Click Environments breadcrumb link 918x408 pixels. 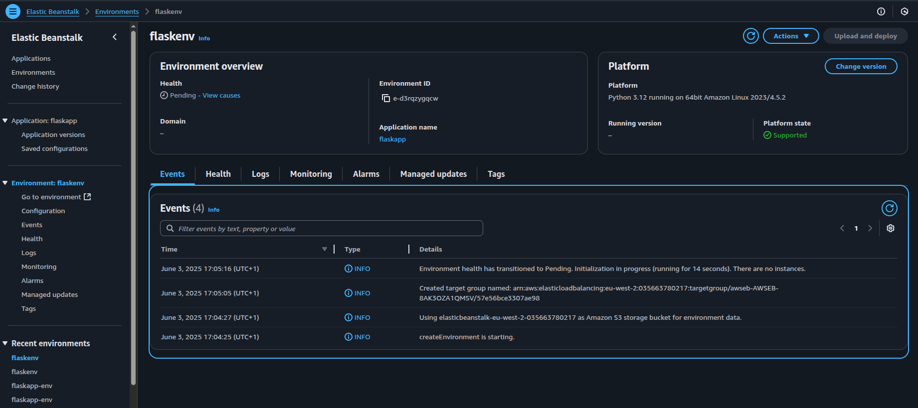(x=117, y=11)
